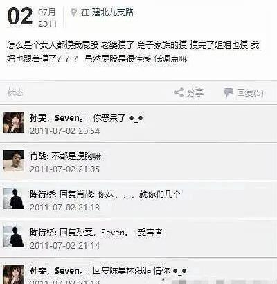The height and width of the screenshot is (284, 277).
Task: Open 陈衍桥 avatar on 21:14 comment
Action: coord(14,237)
